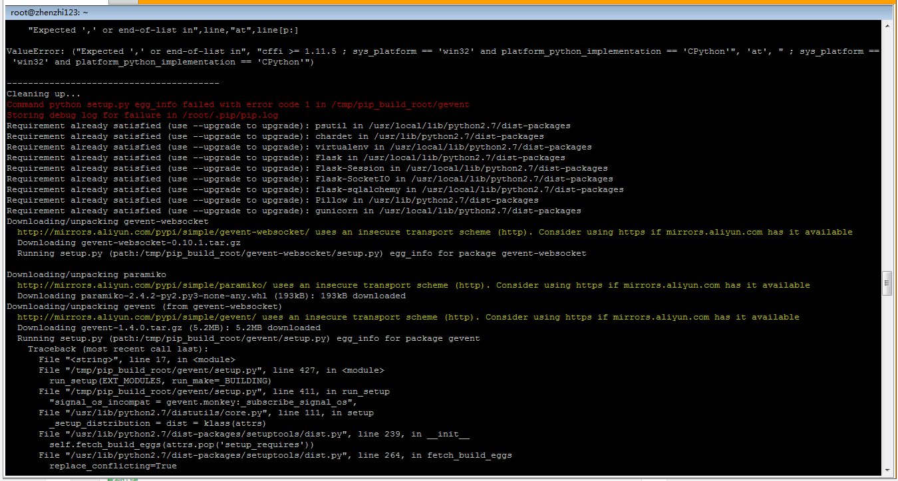Click the Flask-SocketIO requirement line
The height and width of the screenshot is (481, 898).
[x=310, y=179]
